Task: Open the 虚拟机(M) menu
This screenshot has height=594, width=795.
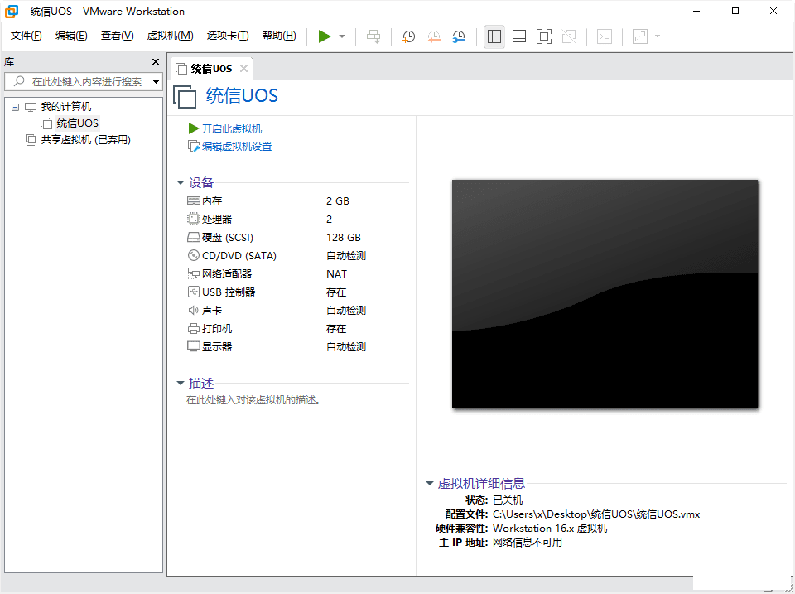Action: pyautogui.click(x=170, y=36)
